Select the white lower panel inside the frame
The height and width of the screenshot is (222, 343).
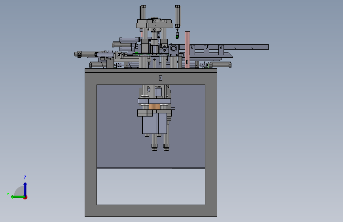151,186
